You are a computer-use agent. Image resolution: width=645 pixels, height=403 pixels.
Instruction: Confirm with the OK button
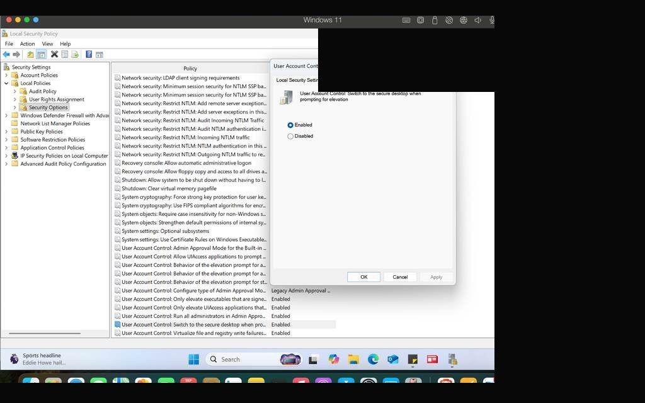point(363,277)
